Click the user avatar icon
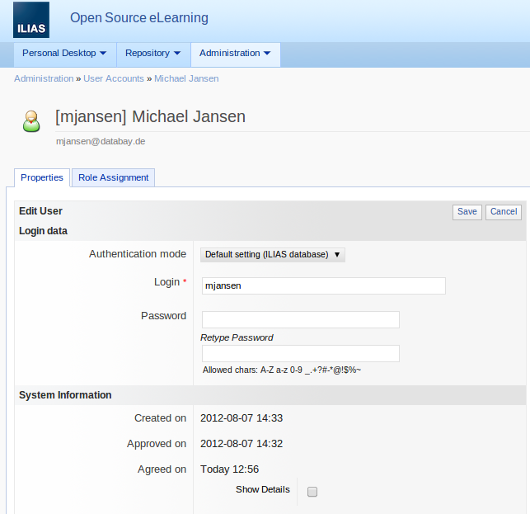 coord(31,121)
